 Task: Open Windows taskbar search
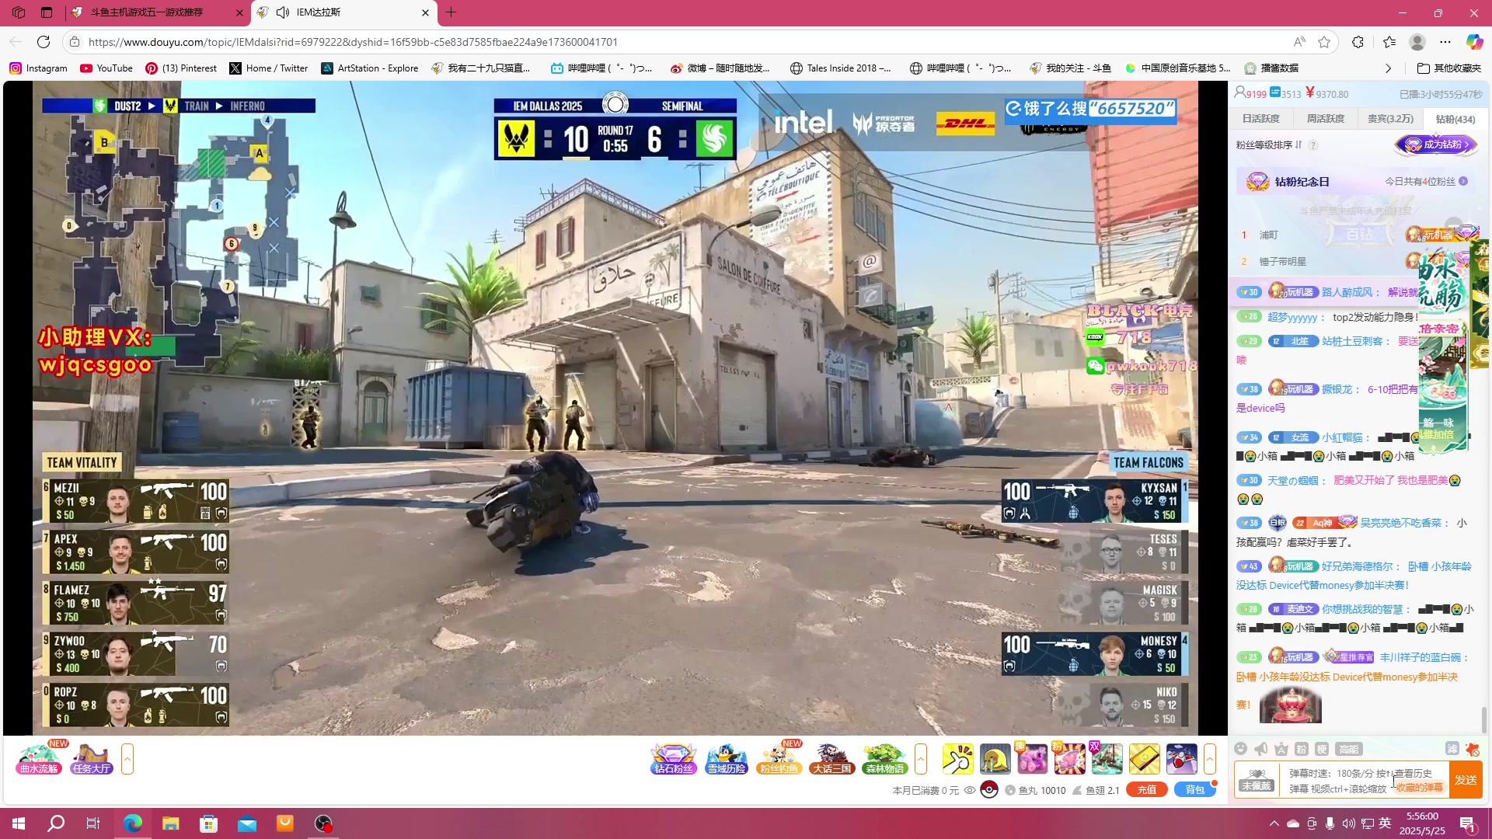56,823
